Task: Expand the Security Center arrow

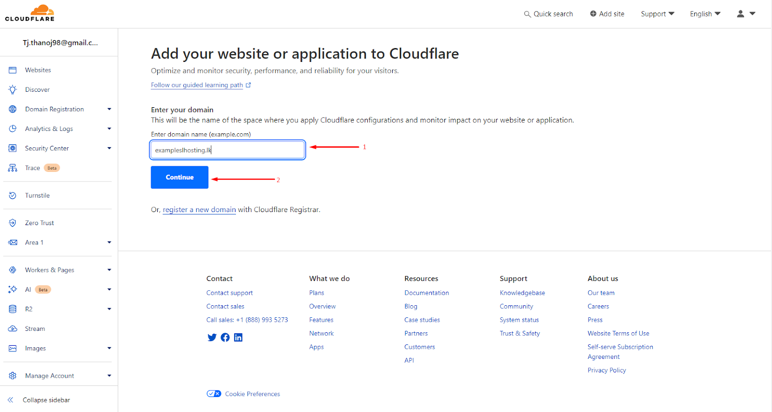Action: tap(109, 148)
